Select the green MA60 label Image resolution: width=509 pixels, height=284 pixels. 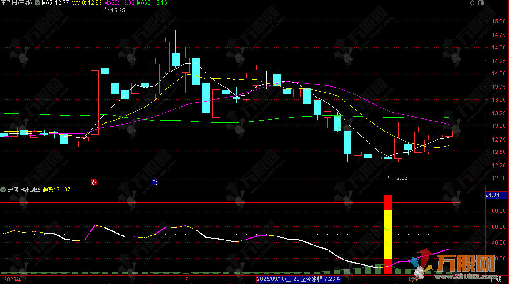click(152, 3)
